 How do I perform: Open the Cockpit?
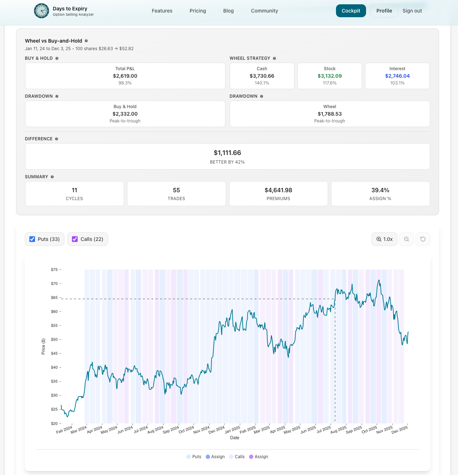click(x=351, y=11)
